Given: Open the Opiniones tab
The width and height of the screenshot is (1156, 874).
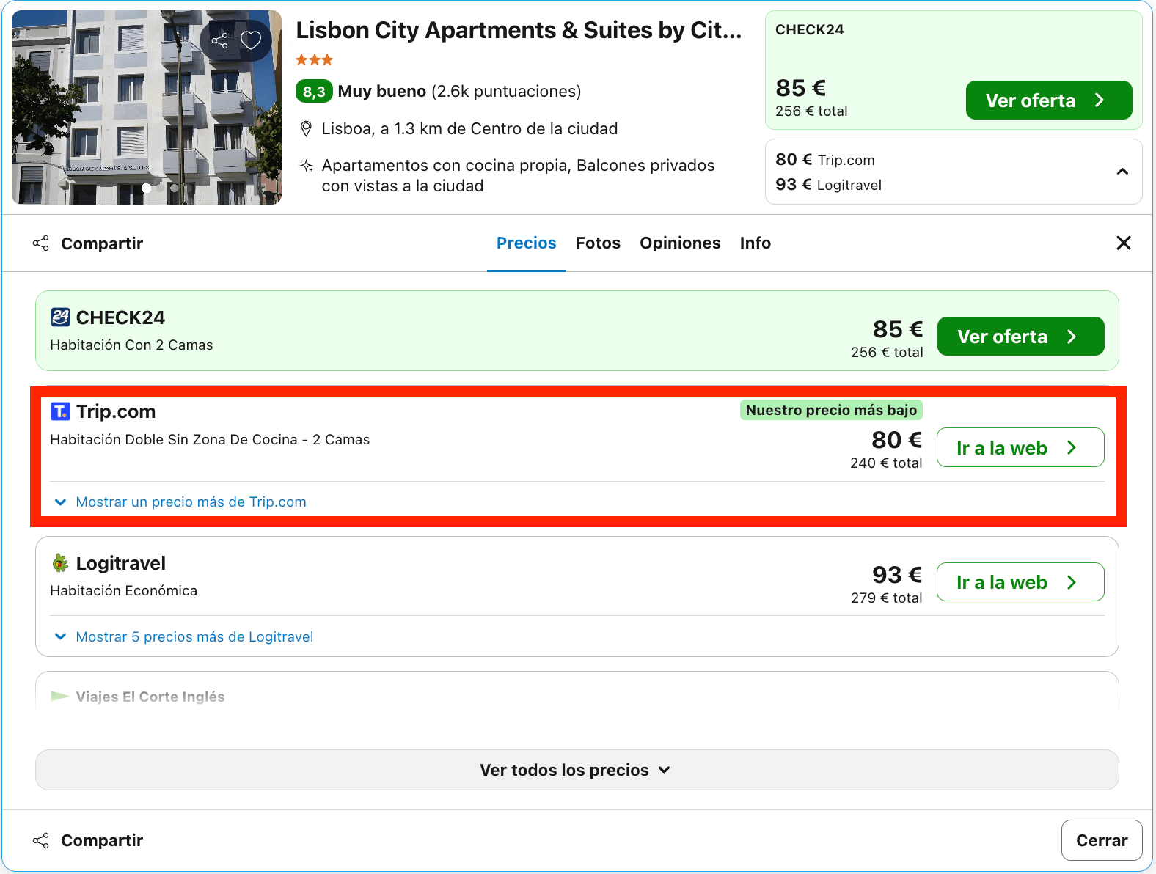Looking at the screenshot, I should (680, 243).
